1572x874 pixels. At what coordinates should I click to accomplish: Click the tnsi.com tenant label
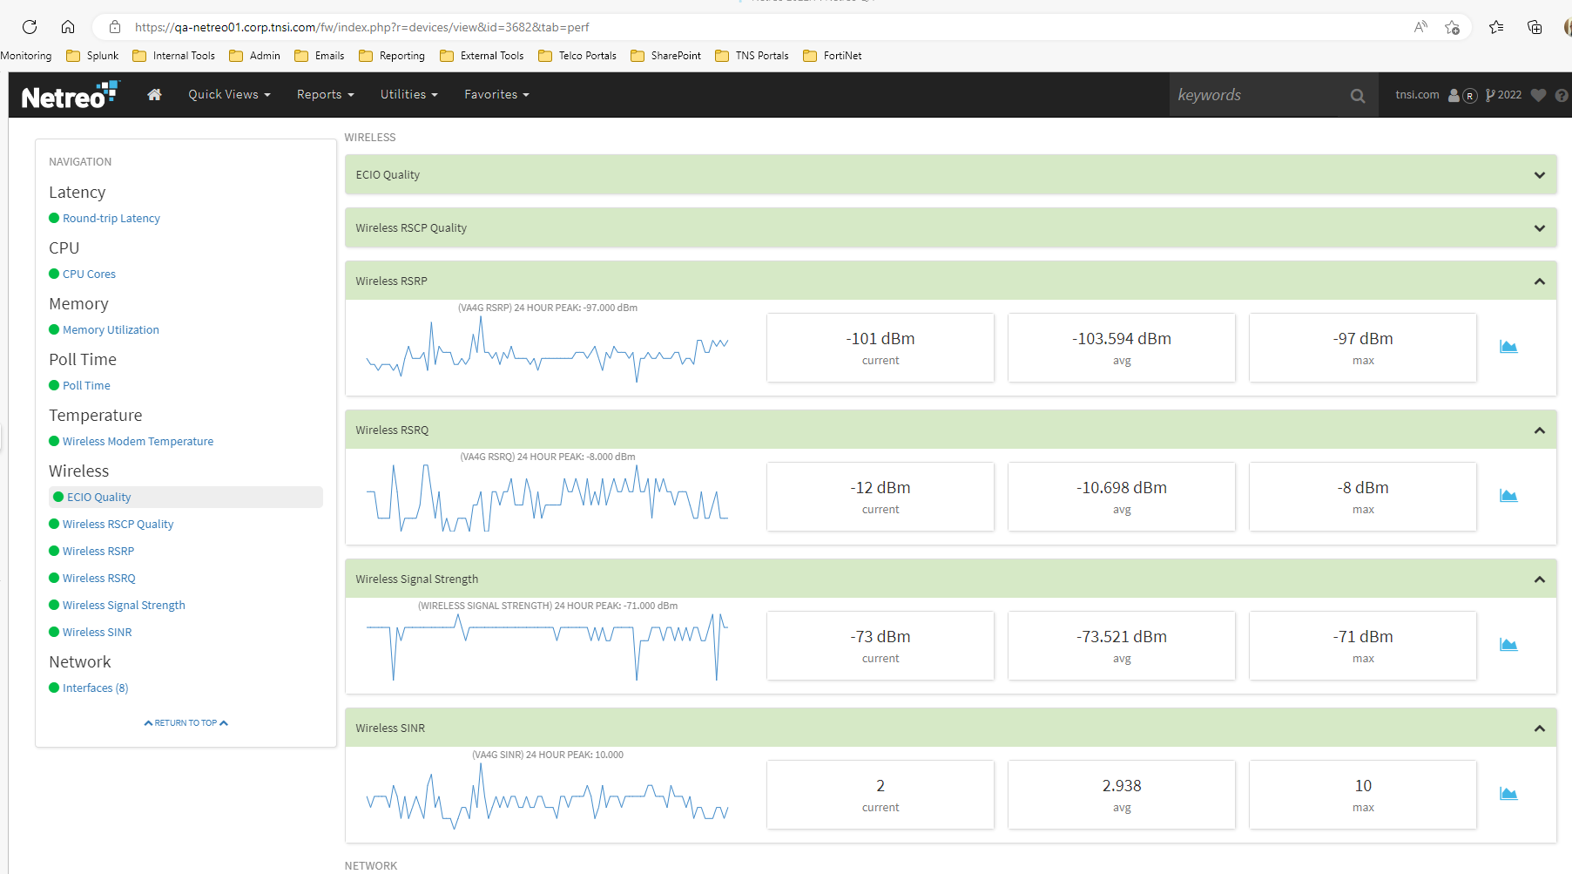[x=1417, y=94]
